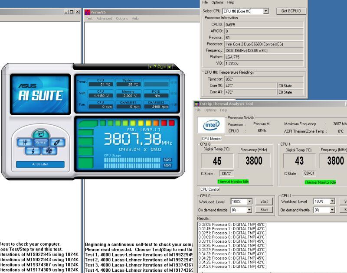Open CPU 0 Workload Level dropdown
This screenshot has width=347, height=273.
[x=249, y=201]
